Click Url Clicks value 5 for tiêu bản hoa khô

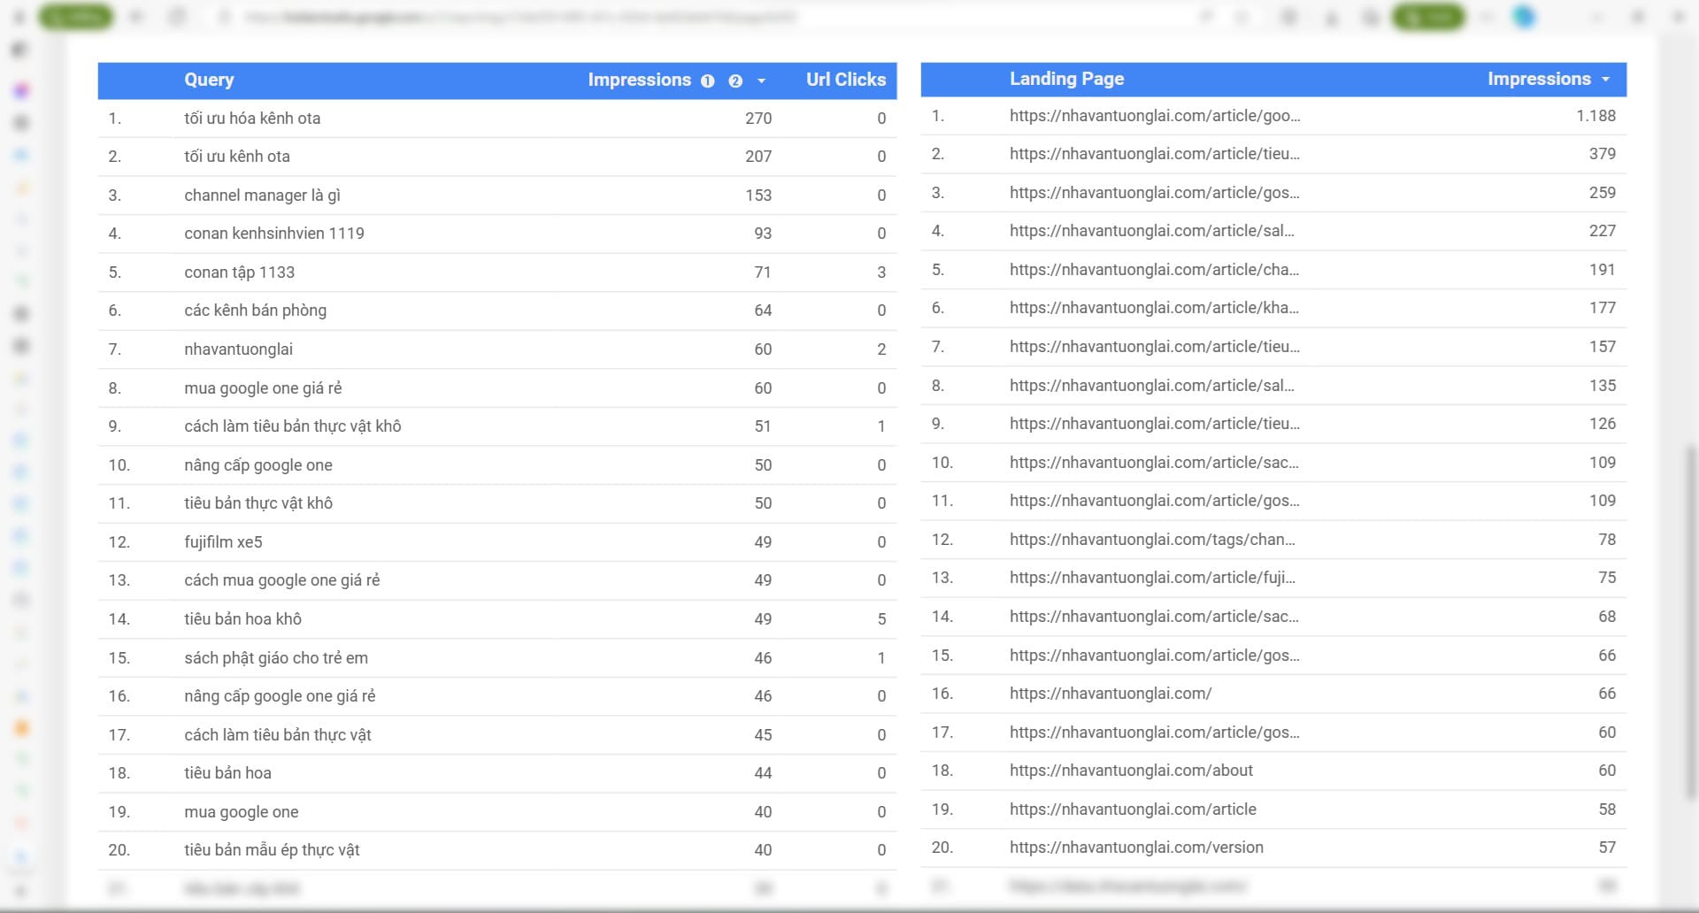881,619
